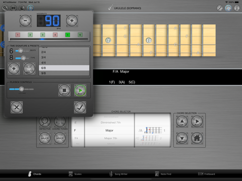
Task: Toggle the left-hand mode icon
Action: (22, 8)
